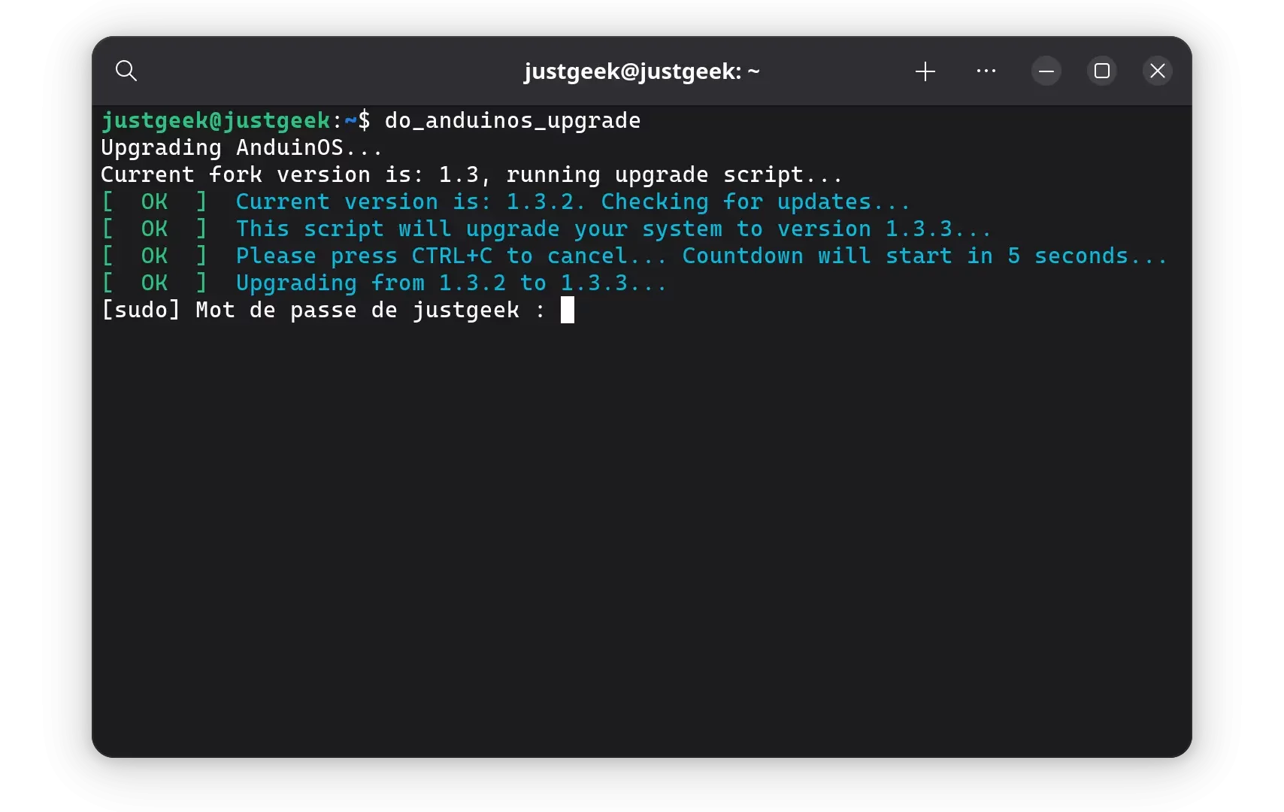Close the terminal window

point(1158,71)
